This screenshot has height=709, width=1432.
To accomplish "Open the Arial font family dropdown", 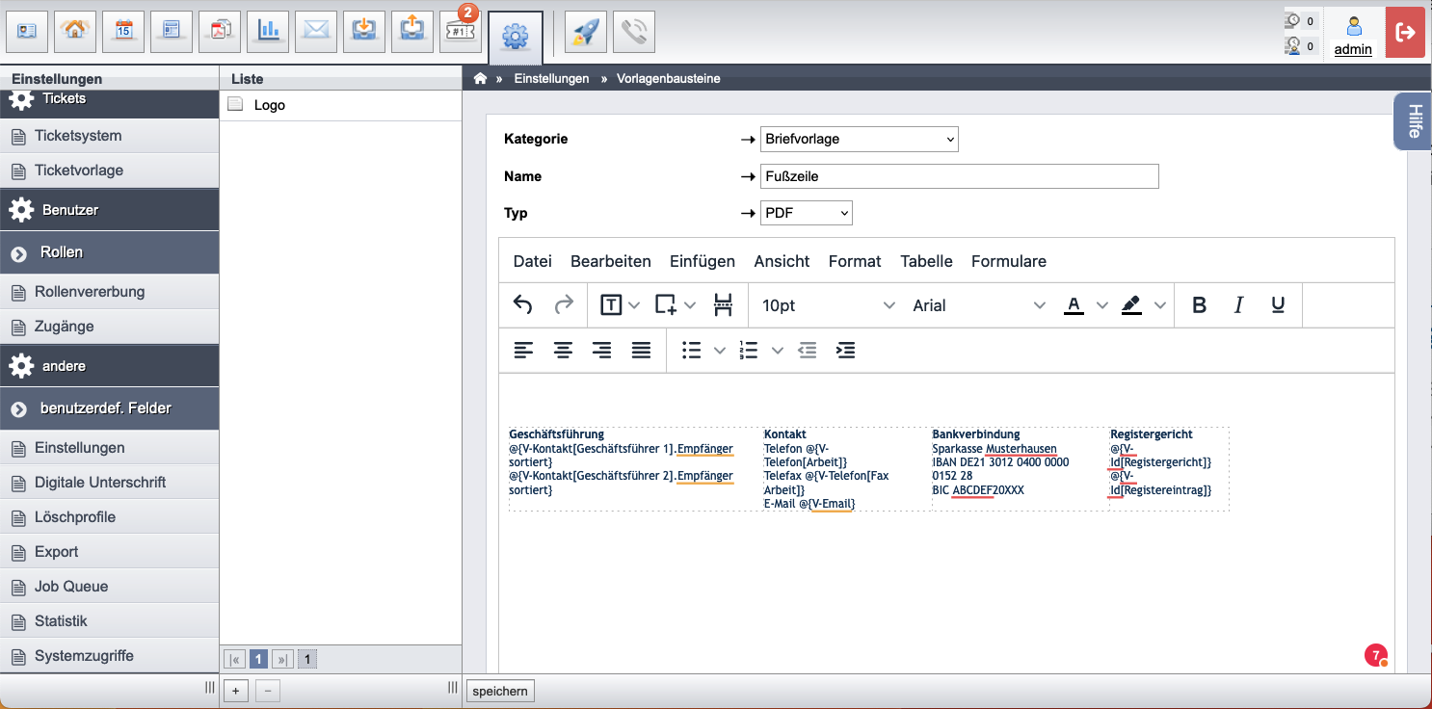I will pyautogui.click(x=978, y=305).
